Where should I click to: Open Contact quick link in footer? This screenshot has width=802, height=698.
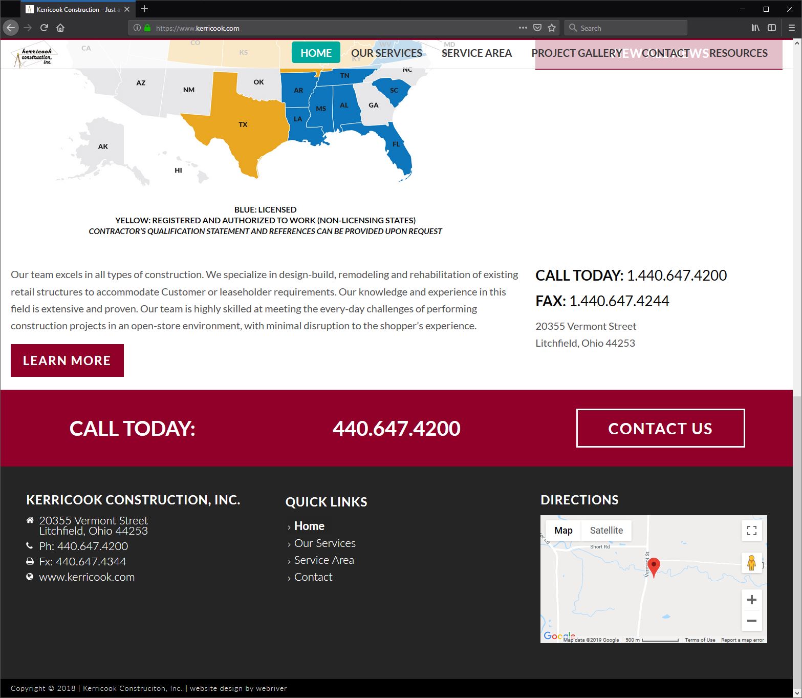point(313,577)
